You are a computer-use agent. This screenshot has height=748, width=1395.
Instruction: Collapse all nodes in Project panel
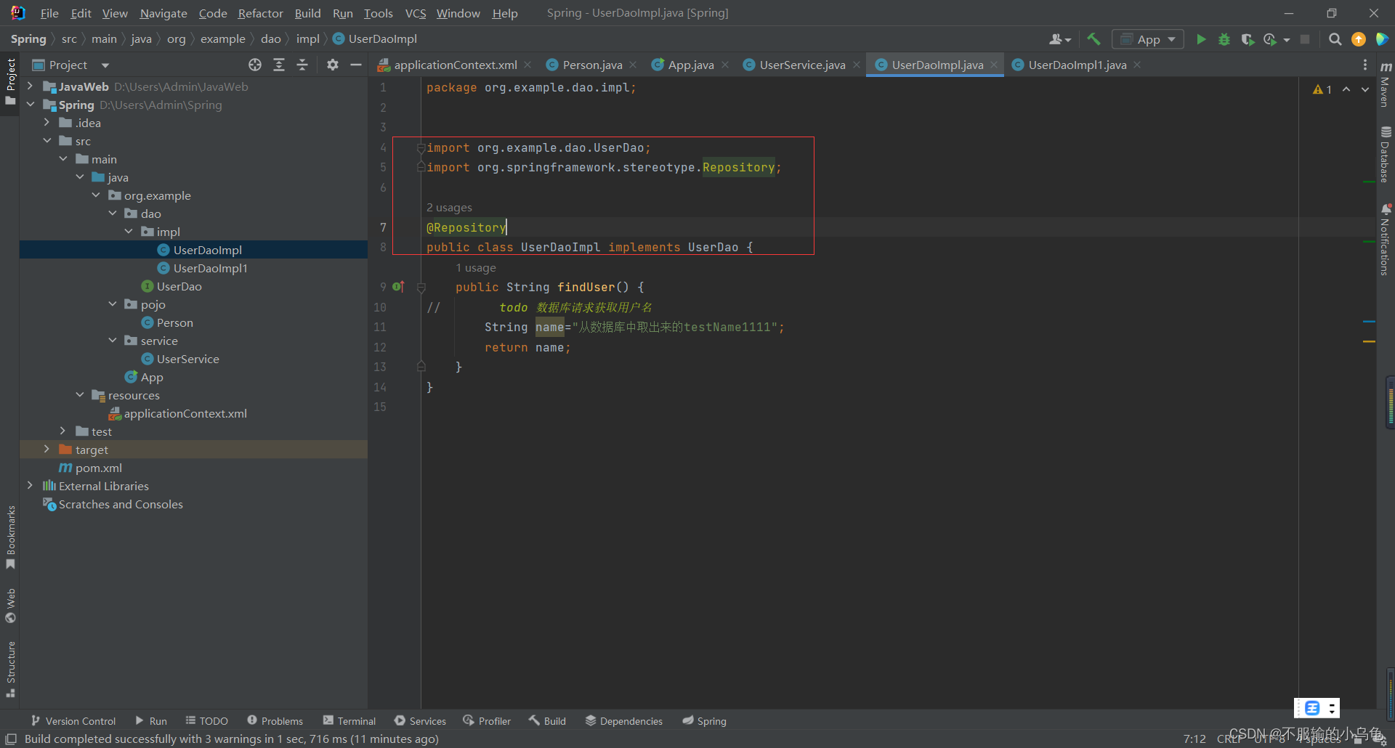302,65
